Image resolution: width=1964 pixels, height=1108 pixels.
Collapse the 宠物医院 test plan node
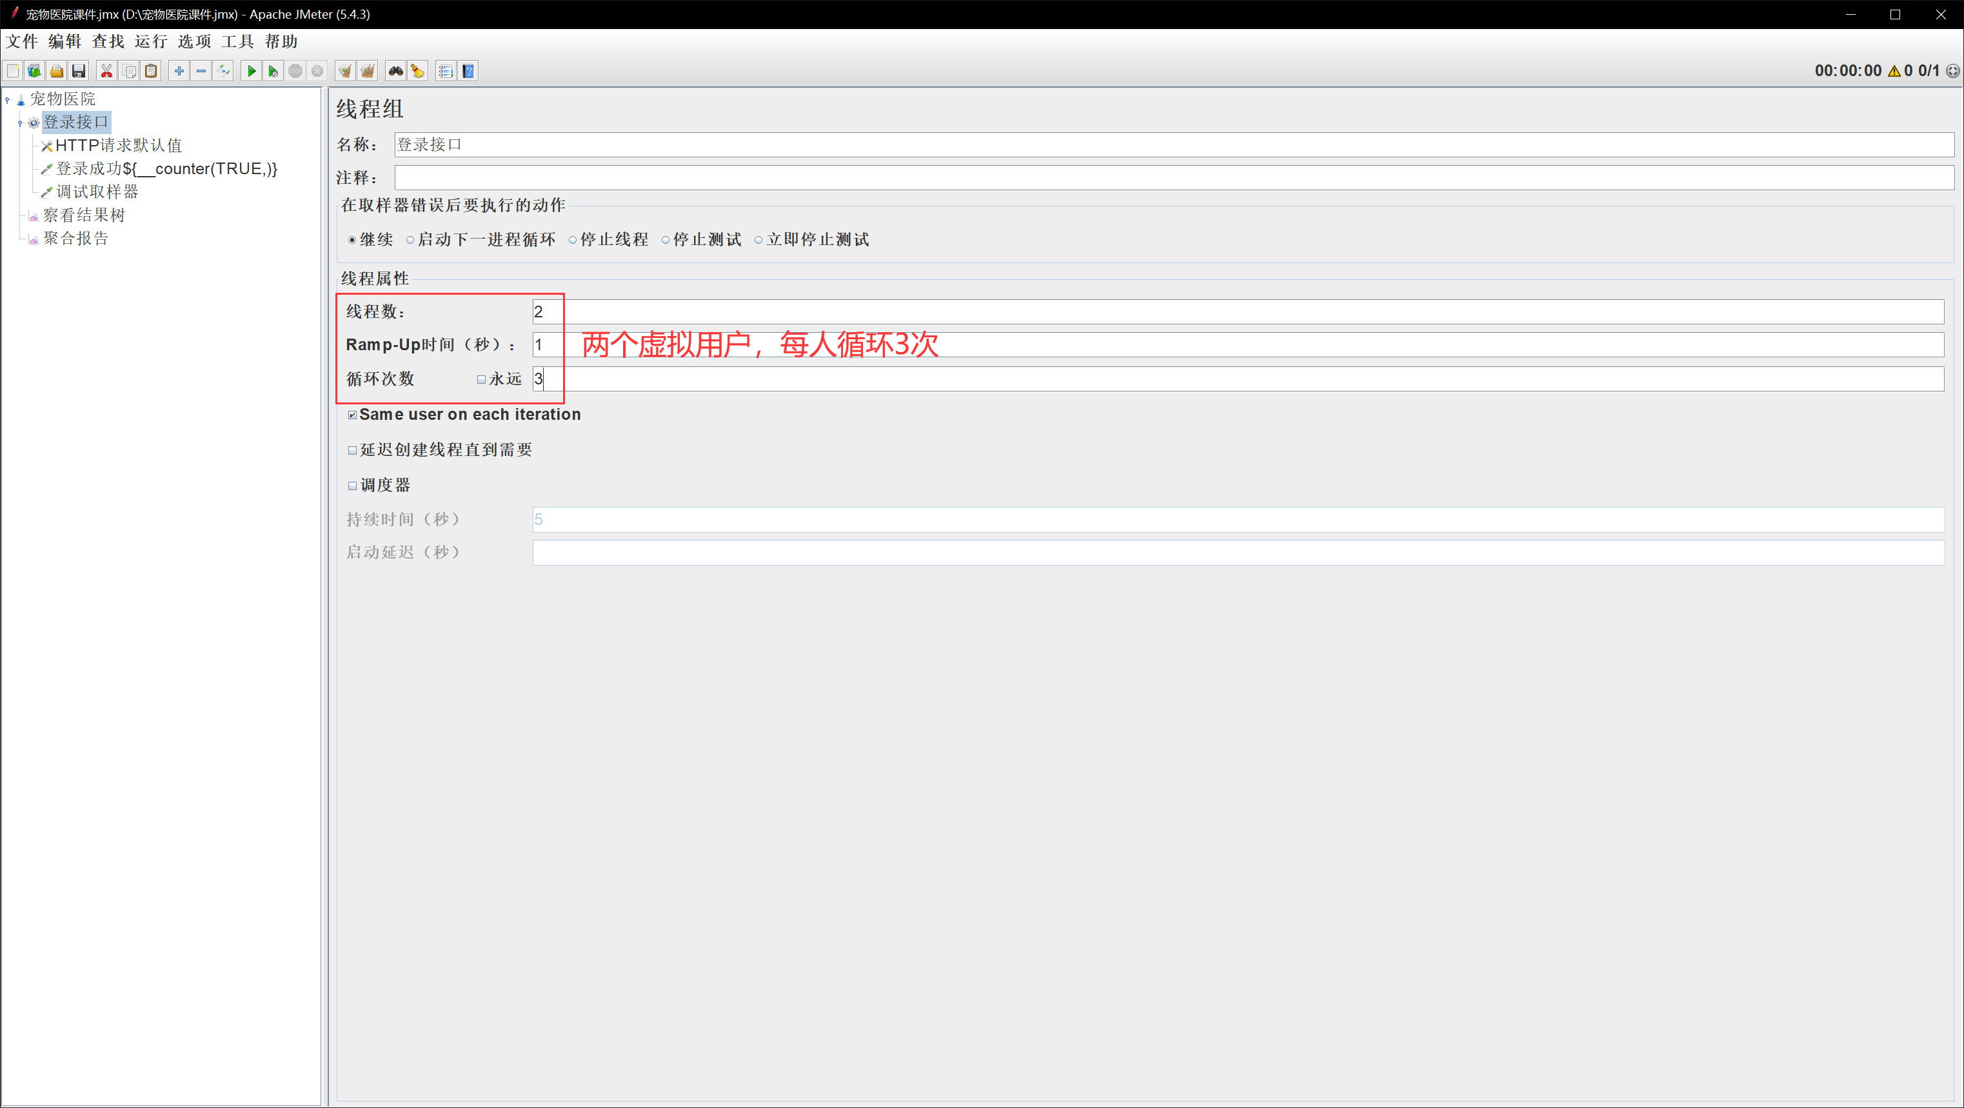8,99
